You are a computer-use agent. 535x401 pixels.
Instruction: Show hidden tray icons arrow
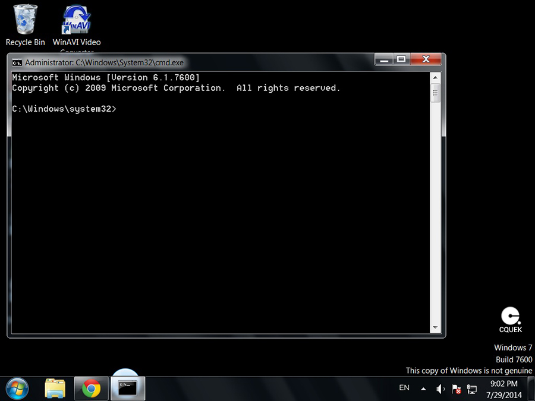pos(423,389)
